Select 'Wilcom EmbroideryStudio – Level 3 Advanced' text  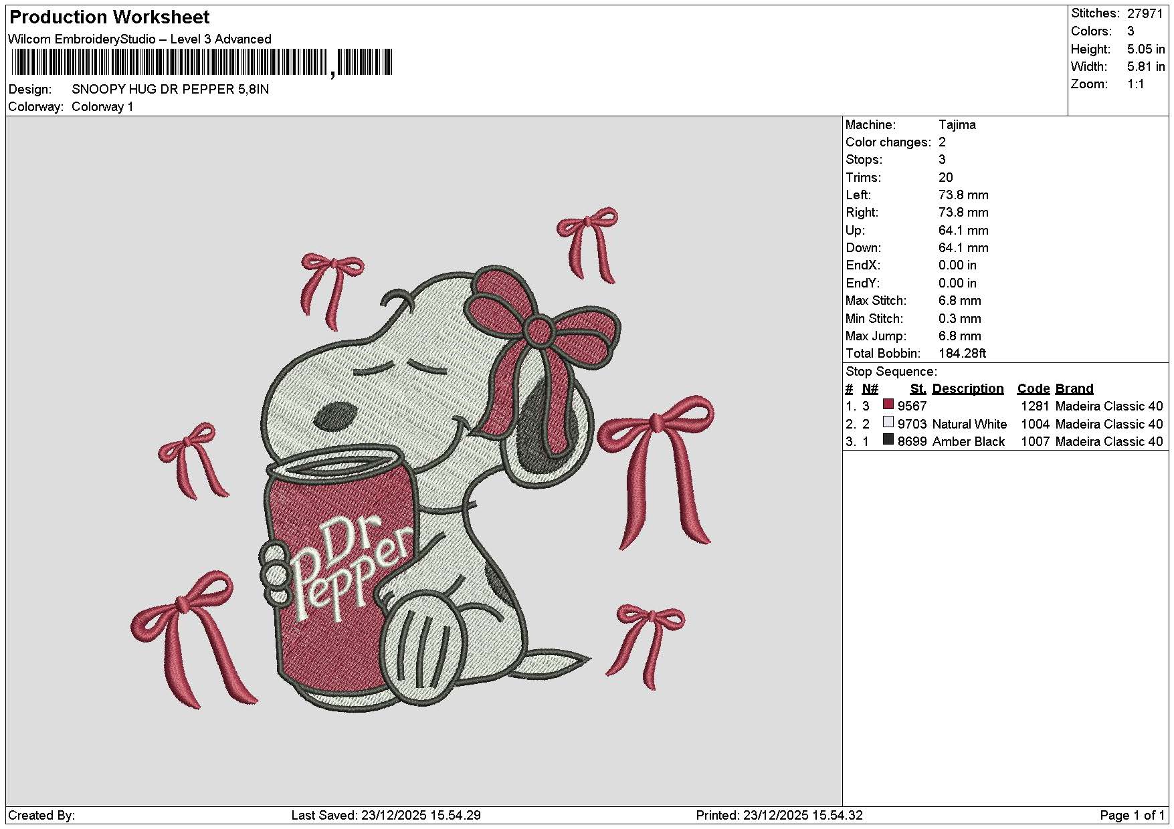(x=140, y=39)
